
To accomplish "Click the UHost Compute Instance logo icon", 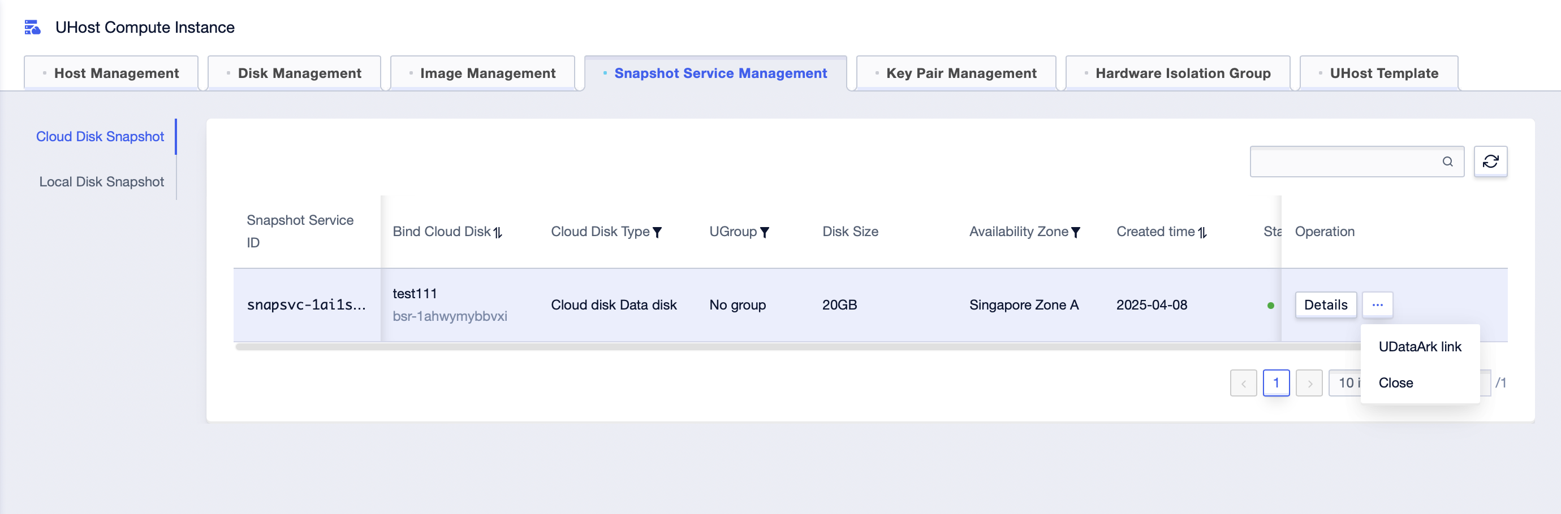I will point(32,27).
